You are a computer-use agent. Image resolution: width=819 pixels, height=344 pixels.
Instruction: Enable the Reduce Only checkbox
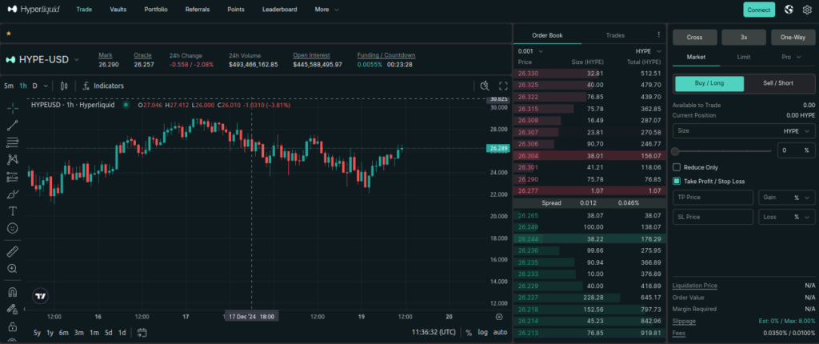coord(677,167)
